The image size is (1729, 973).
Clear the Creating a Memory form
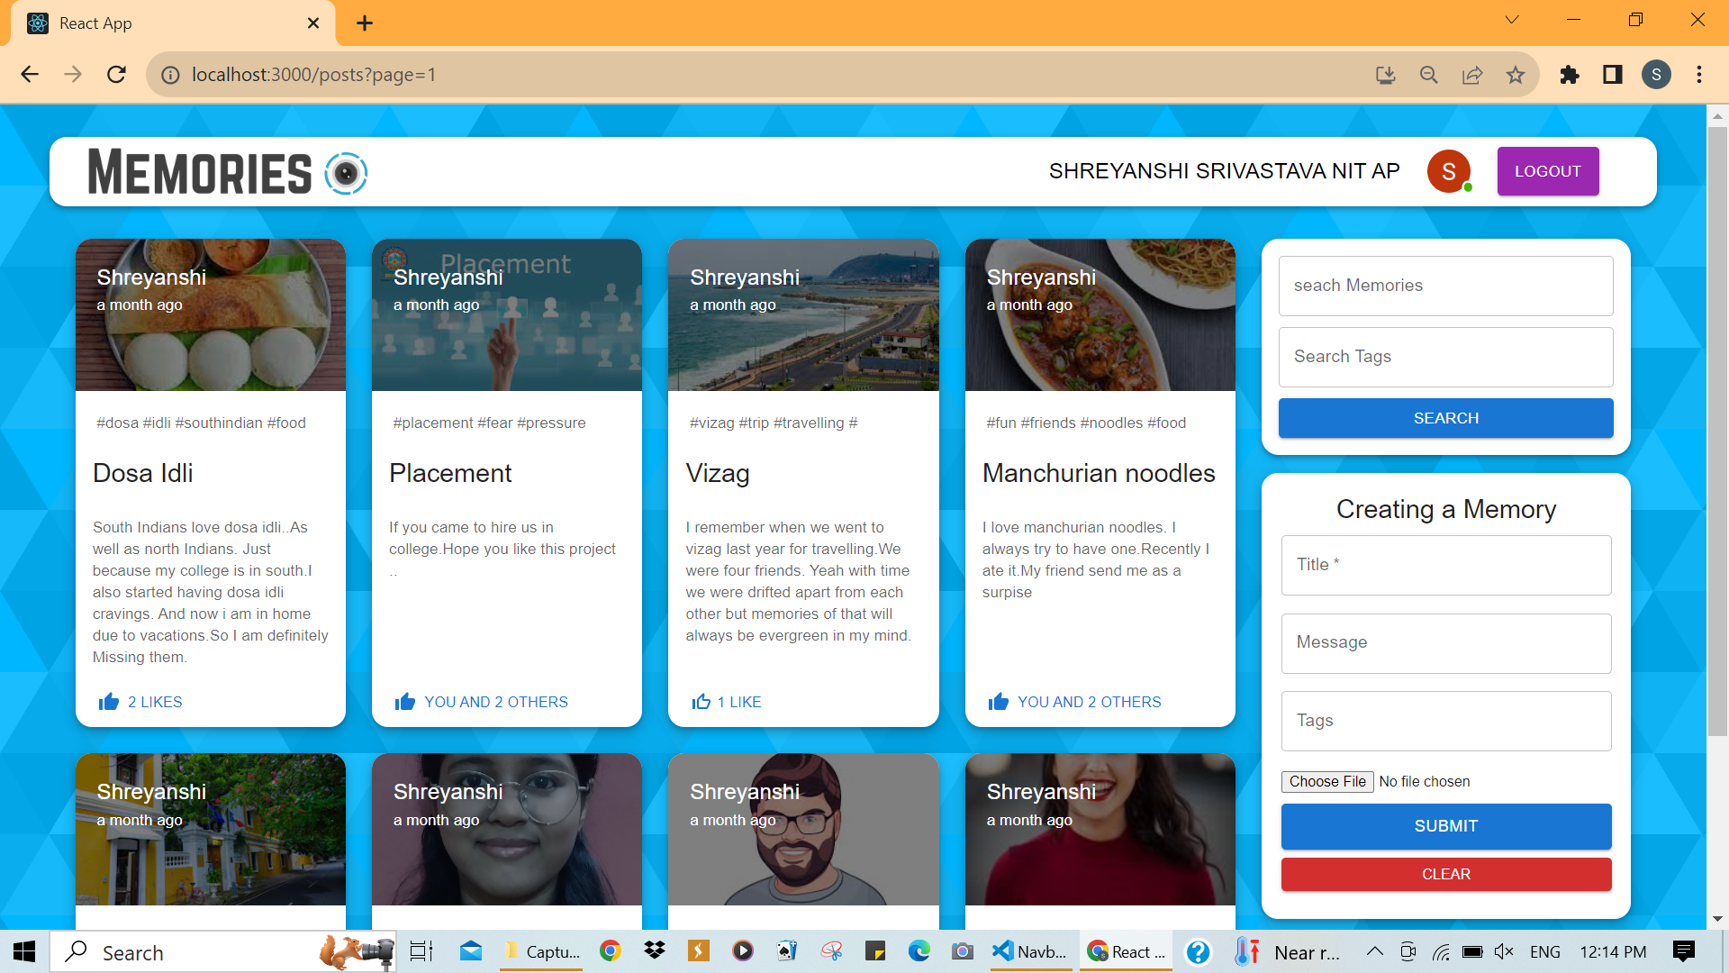tap(1445, 874)
